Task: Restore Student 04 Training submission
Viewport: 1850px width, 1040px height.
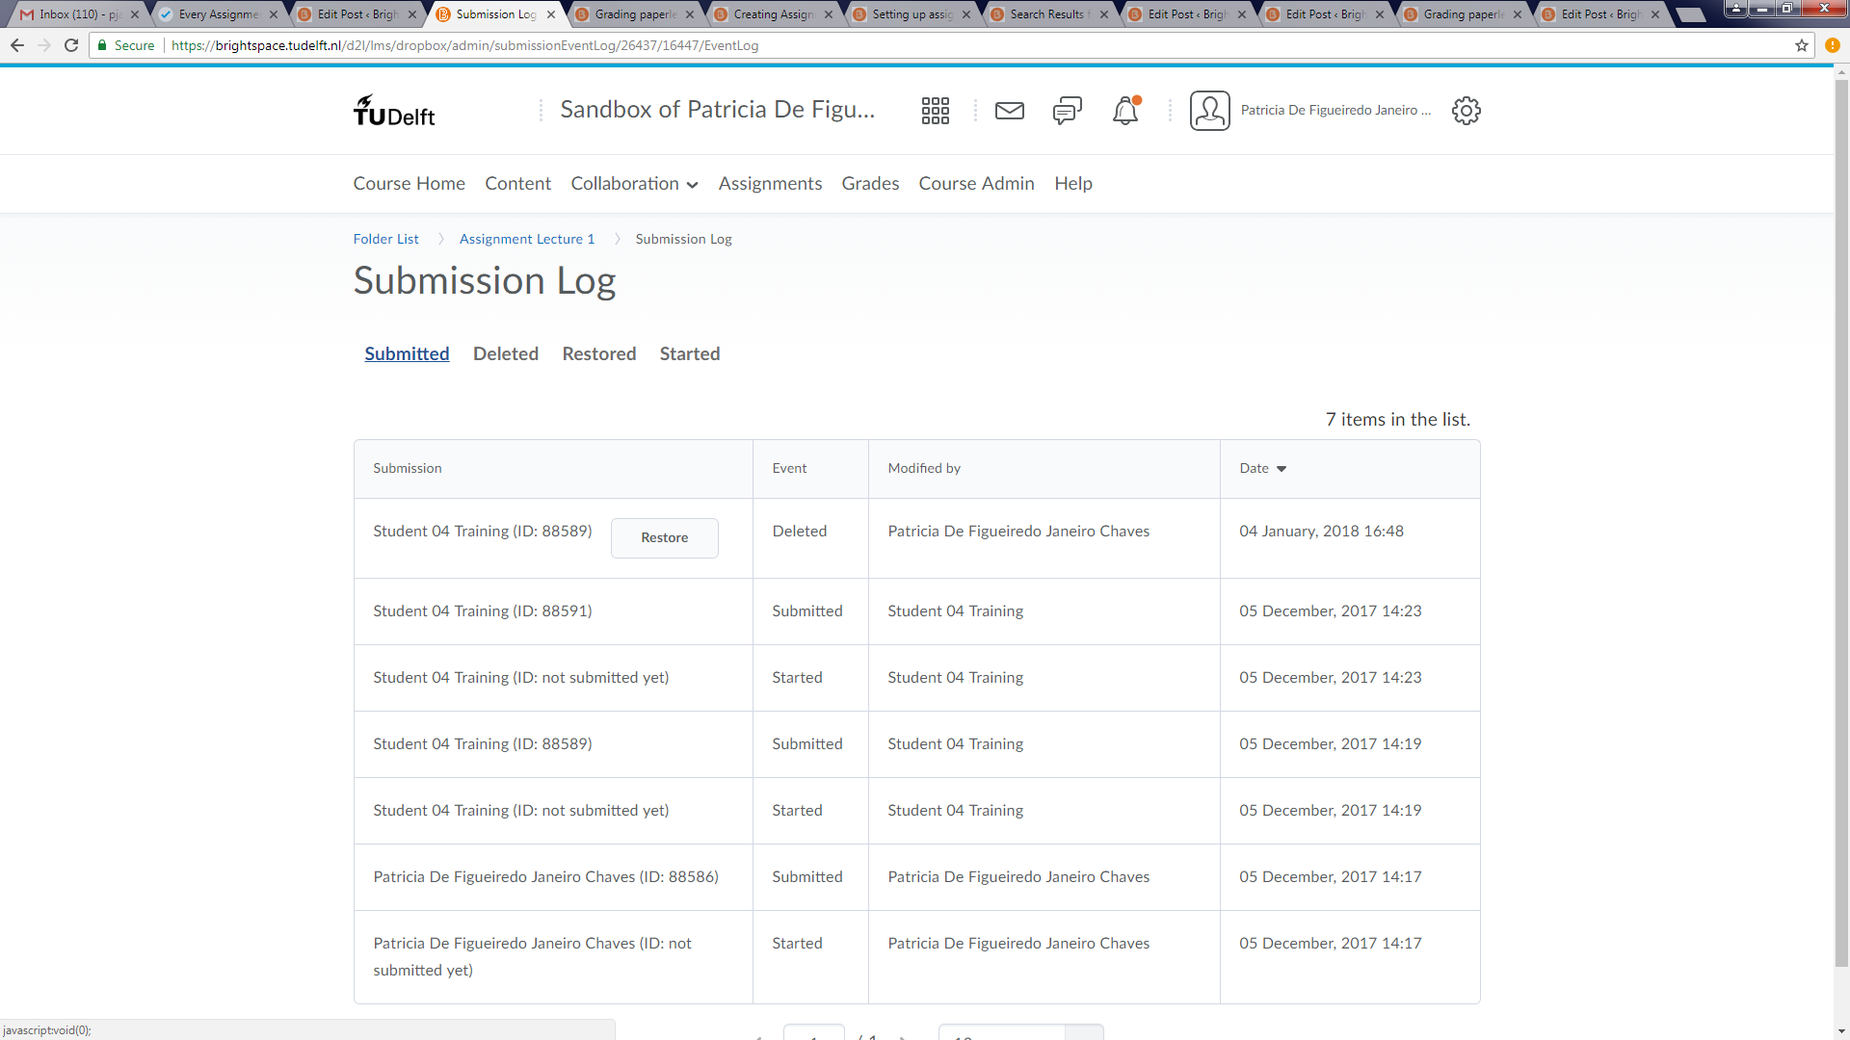Action: (664, 538)
